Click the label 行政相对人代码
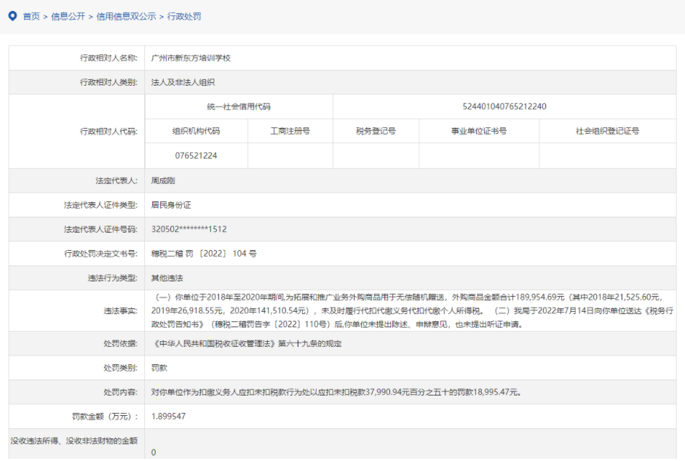Screen dimensions: 685x461 (x=108, y=132)
